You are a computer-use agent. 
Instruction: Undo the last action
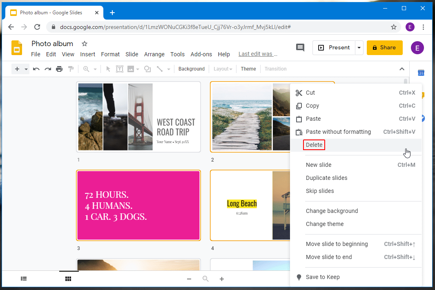[36, 69]
